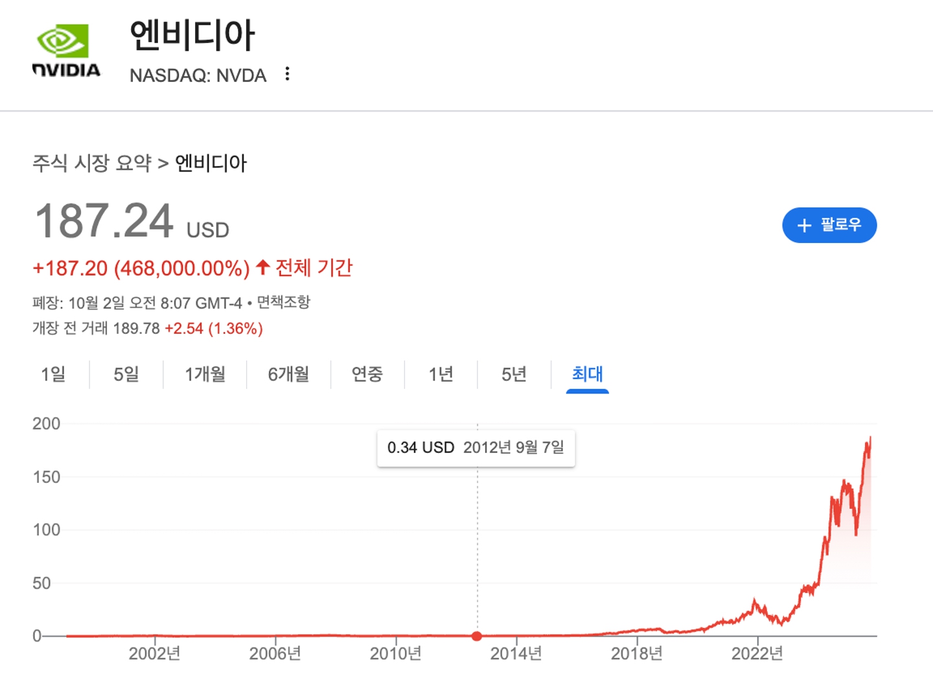The image size is (933, 687).
Task: Click the red data point marker on chart
Action: point(477,636)
